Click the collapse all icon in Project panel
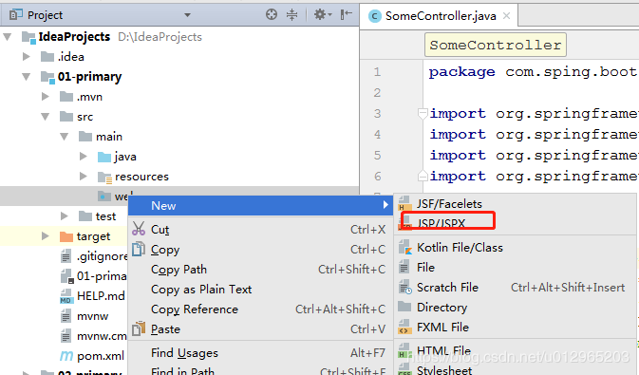This screenshot has width=639, height=375. pyautogui.click(x=291, y=15)
